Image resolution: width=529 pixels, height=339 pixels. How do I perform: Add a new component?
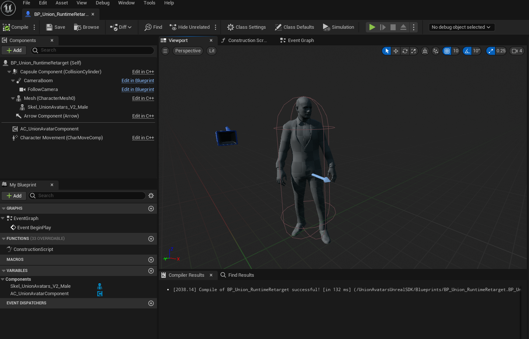click(x=14, y=50)
